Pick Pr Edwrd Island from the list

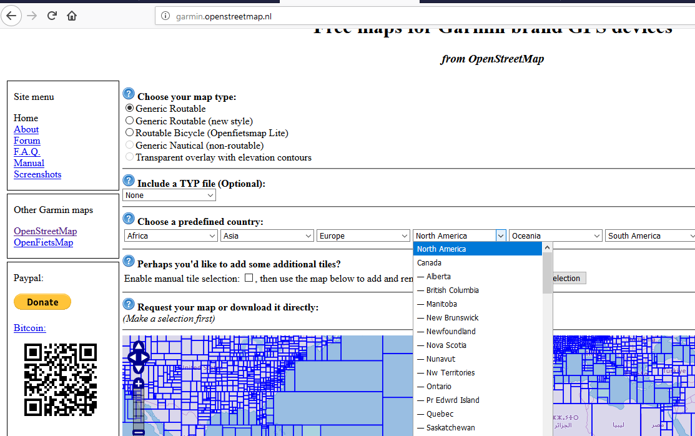pyautogui.click(x=478, y=400)
